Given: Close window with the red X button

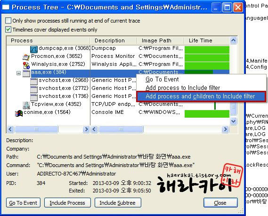Looking at the screenshot, I should pos(238,8).
